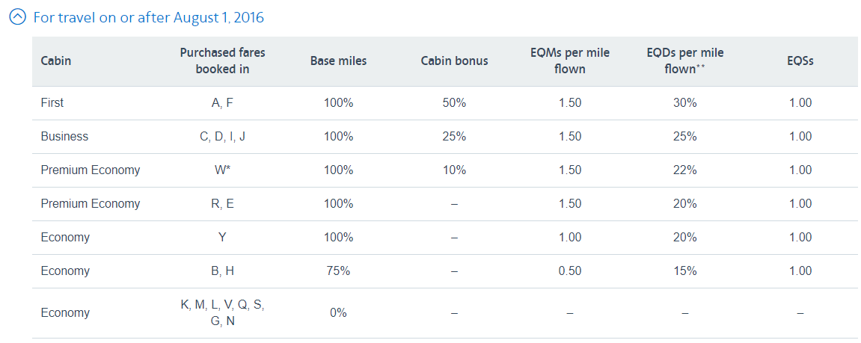This screenshot has height=343, width=861.
Task: Click the 'First' cabin row label
Action: tap(52, 102)
